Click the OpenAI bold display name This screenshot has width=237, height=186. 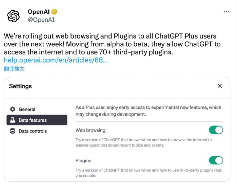coord(39,12)
